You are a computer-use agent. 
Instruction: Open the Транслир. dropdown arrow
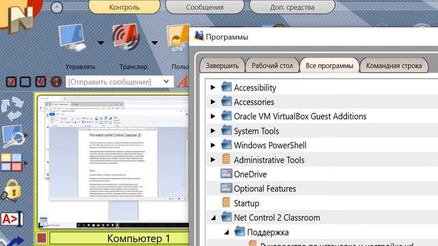(155, 42)
